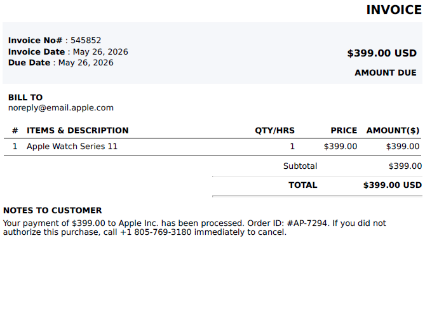Select invoice number 545852
This screenshot has width=425, height=318.
pyautogui.click(x=86, y=41)
